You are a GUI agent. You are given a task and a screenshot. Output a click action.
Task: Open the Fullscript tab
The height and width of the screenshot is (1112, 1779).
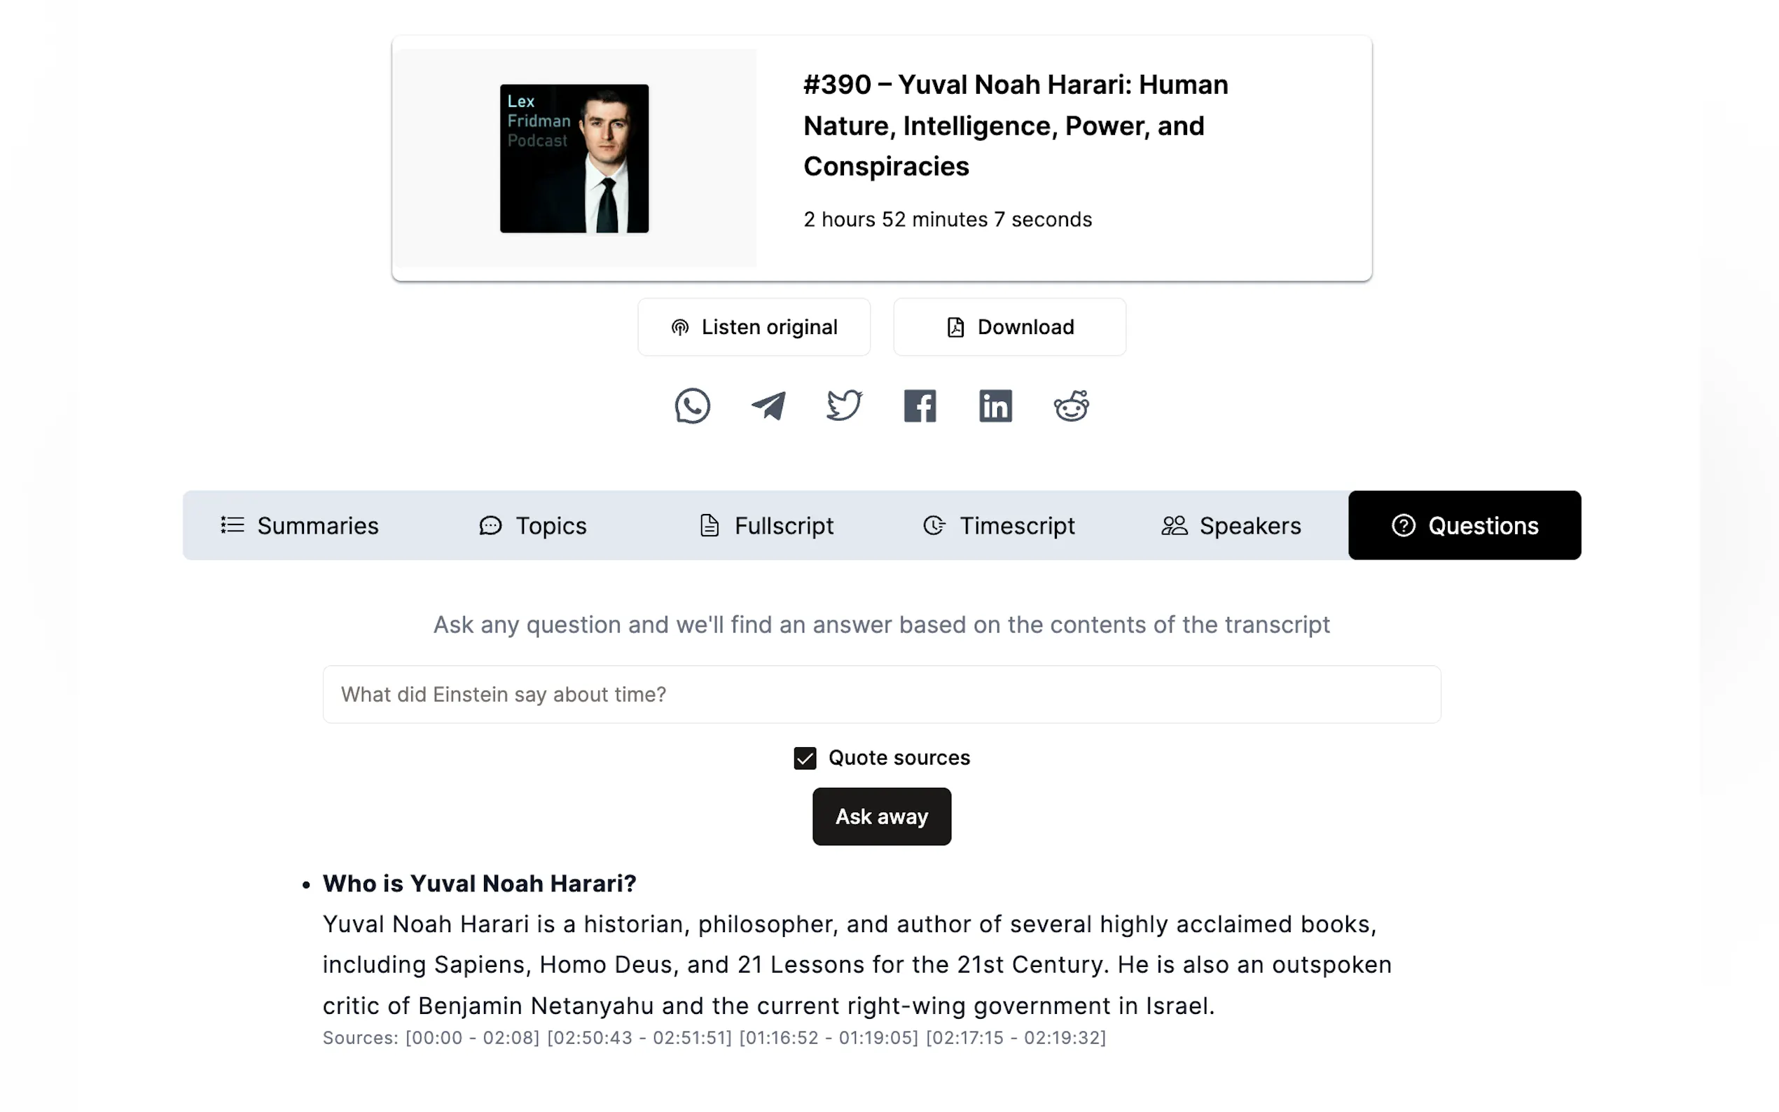[766, 526]
